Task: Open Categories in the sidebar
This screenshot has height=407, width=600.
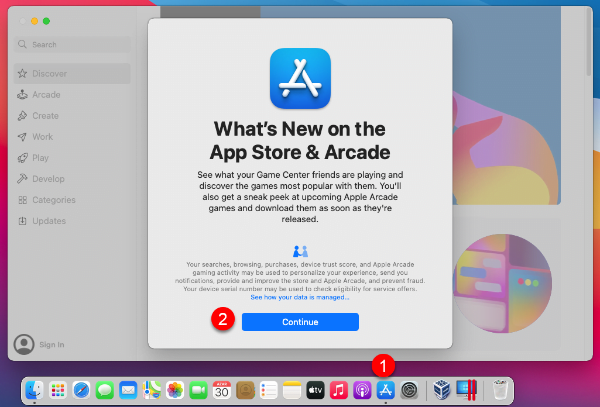Action: (x=72, y=199)
